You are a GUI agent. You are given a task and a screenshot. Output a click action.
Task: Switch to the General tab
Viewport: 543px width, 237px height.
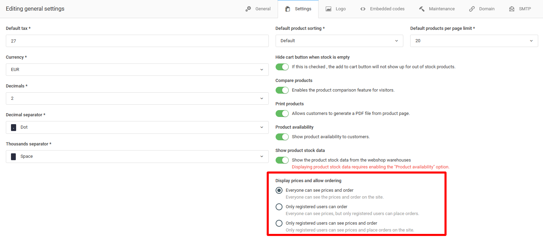[x=258, y=9]
